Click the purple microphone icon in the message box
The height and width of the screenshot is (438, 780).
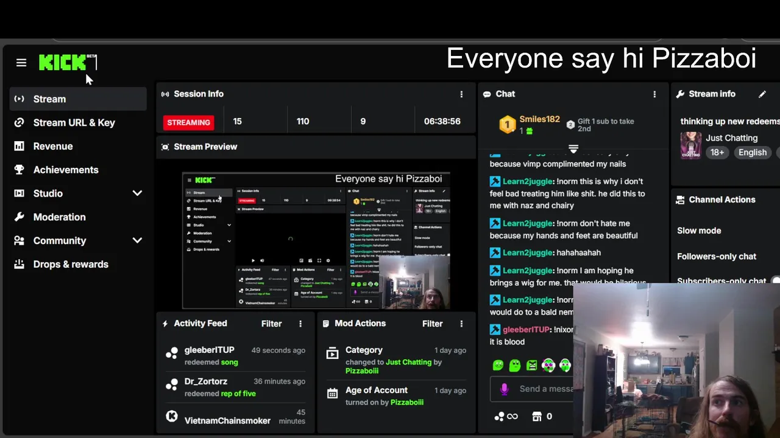pyautogui.click(x=504, y=389)
